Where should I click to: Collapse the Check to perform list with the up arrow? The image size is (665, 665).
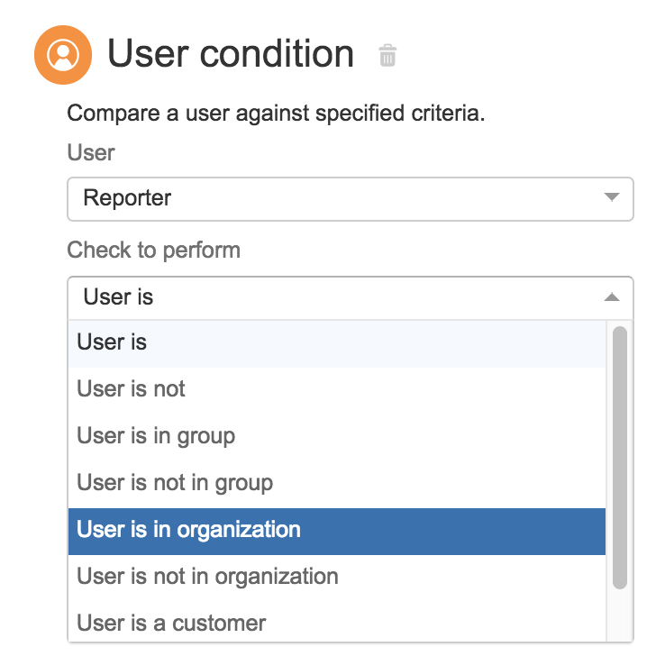tap(612, 296)
